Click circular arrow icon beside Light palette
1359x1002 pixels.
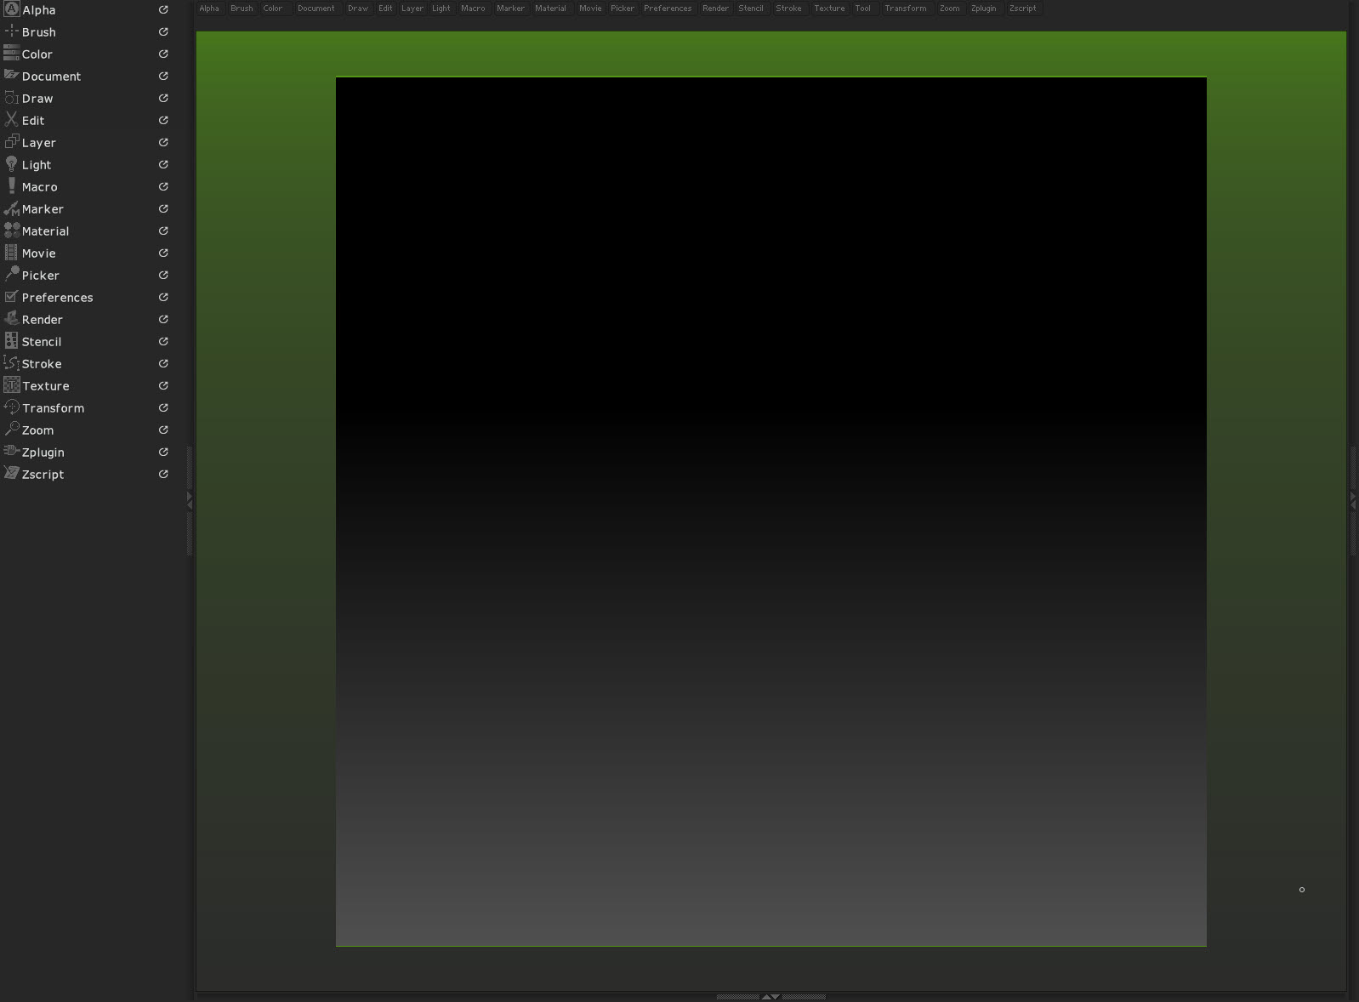[163, 164]
